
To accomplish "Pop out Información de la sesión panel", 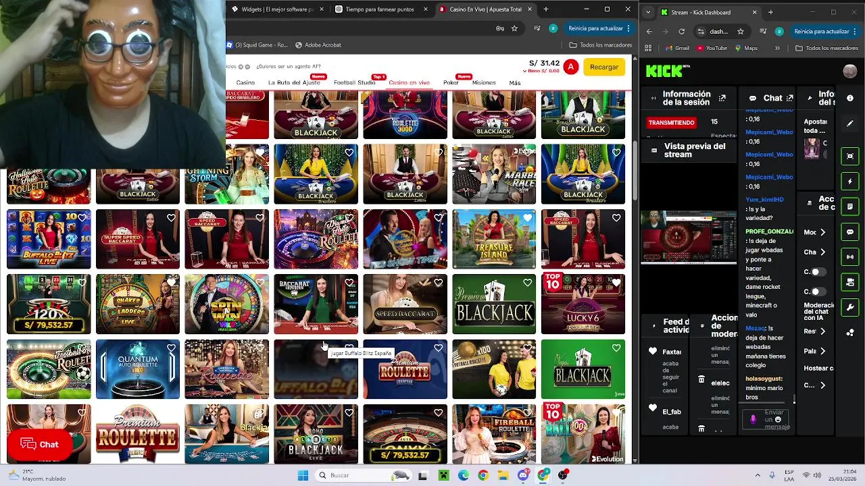I will tap(722, 99).
